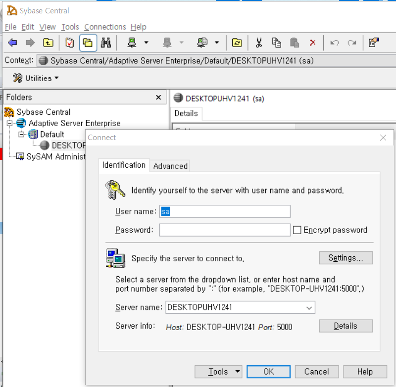
Task: Click the greyed Disconnect toolbar icon
Action: [167, 43]
